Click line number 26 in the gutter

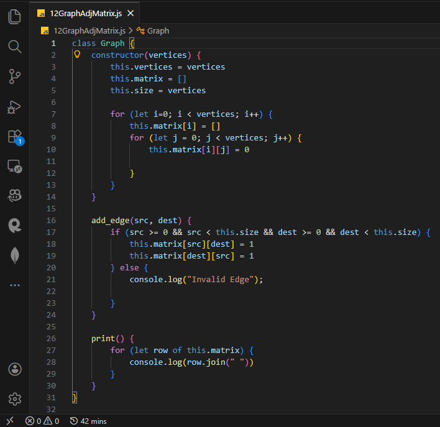point(51,339)
